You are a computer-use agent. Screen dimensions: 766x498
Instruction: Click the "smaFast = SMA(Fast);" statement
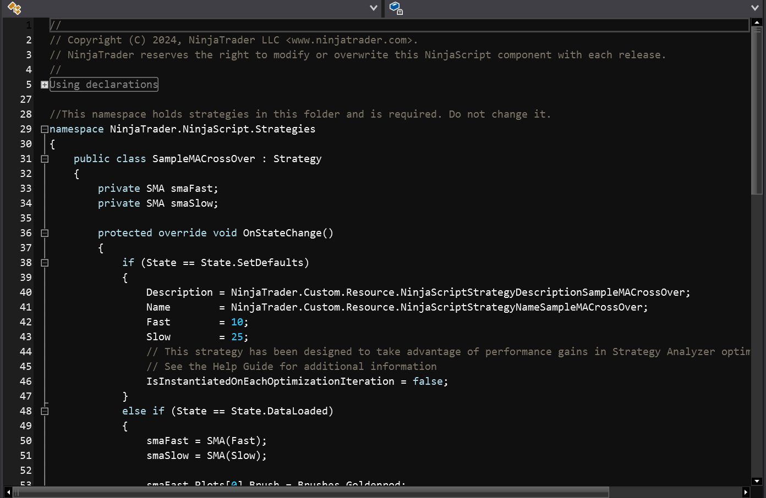point(206,441)
